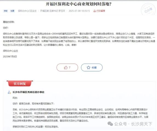This screenshot has width=157, height=131.
Task: Click the 网友: greeting in the reply
Action: point(15,98)
